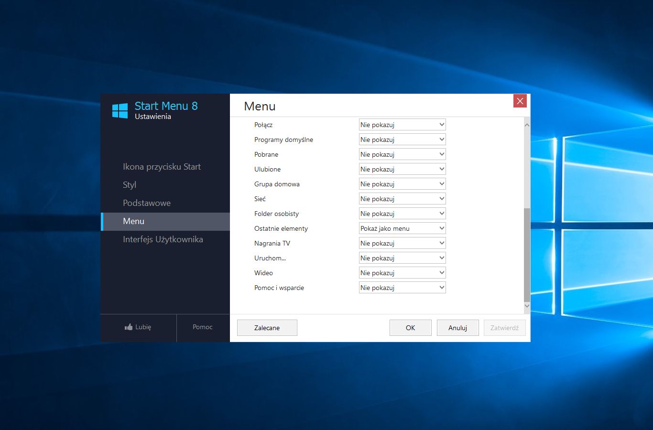653x430 pixels.
Task: Open the Ostatnie elementy dropdown
Action: pyautogui.click(x=402, y=228)
